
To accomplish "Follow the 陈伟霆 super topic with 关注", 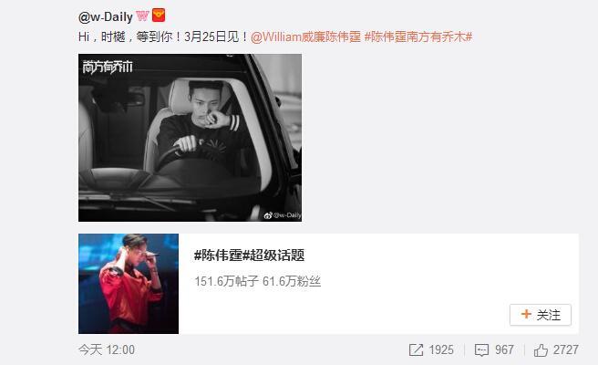I will click(541, 315).
